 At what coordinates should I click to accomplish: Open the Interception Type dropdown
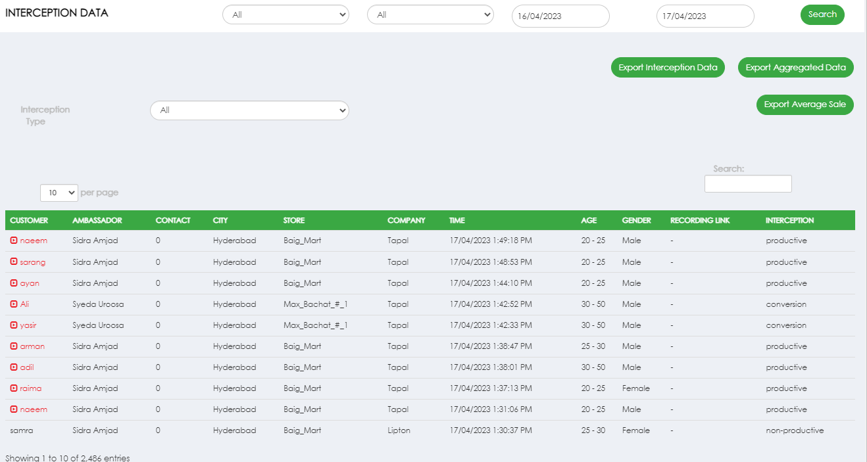pos(249,110)
